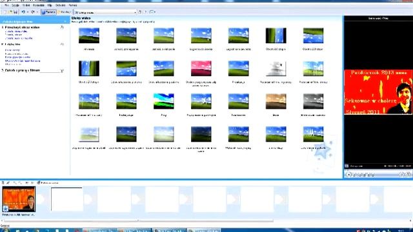
Task: Open the collection combo box in the toolbar
Action: point(105,12)
